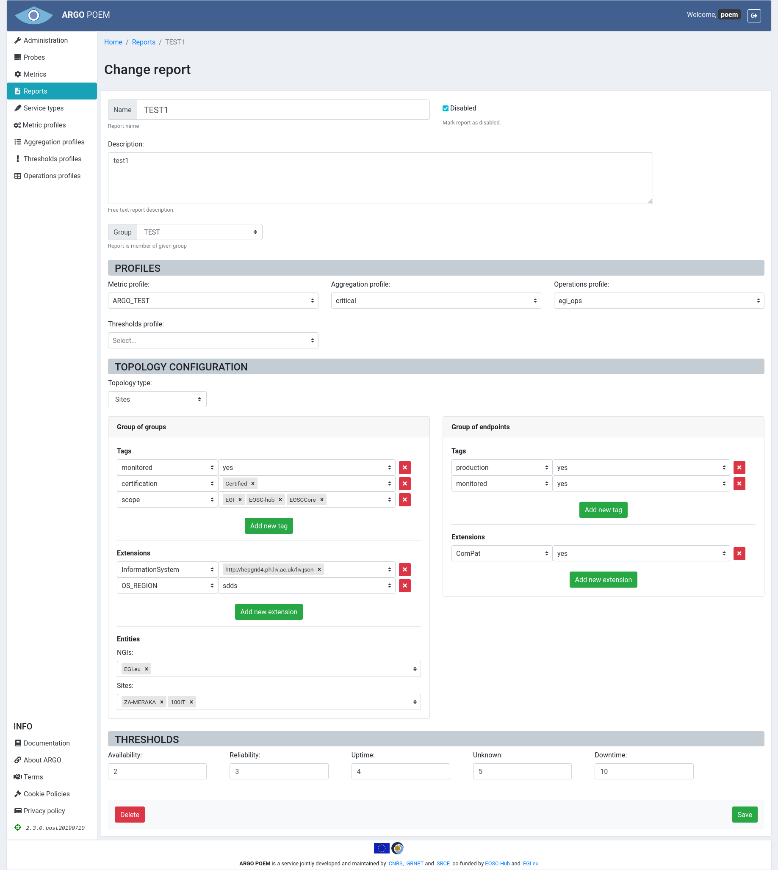Click the Name field containing TEST1
778x870 pixels.
coord(283,110)
